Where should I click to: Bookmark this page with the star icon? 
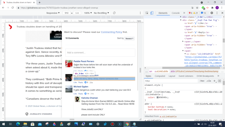197,8
